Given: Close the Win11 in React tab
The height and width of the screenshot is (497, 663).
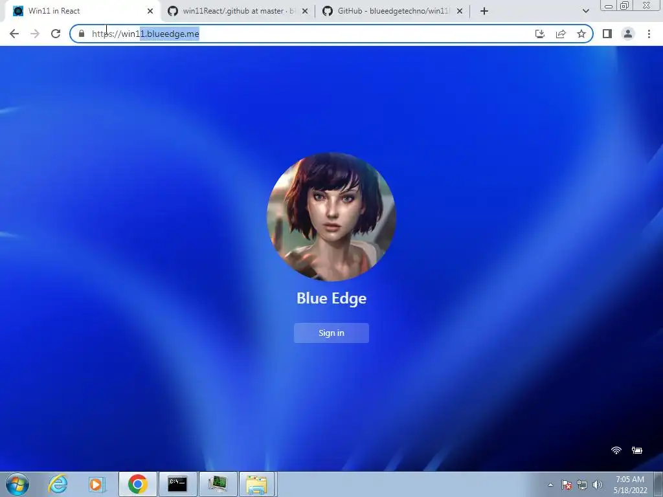Looking at the screenshot, I should [x=150, y=11].
